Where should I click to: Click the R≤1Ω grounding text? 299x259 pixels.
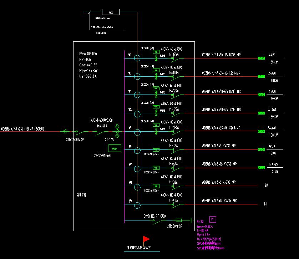tap(200, 222)
